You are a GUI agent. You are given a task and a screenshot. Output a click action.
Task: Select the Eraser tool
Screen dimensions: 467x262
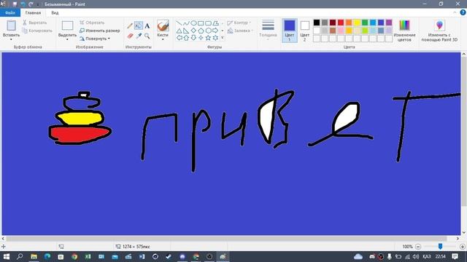click(x=130, y=36)
